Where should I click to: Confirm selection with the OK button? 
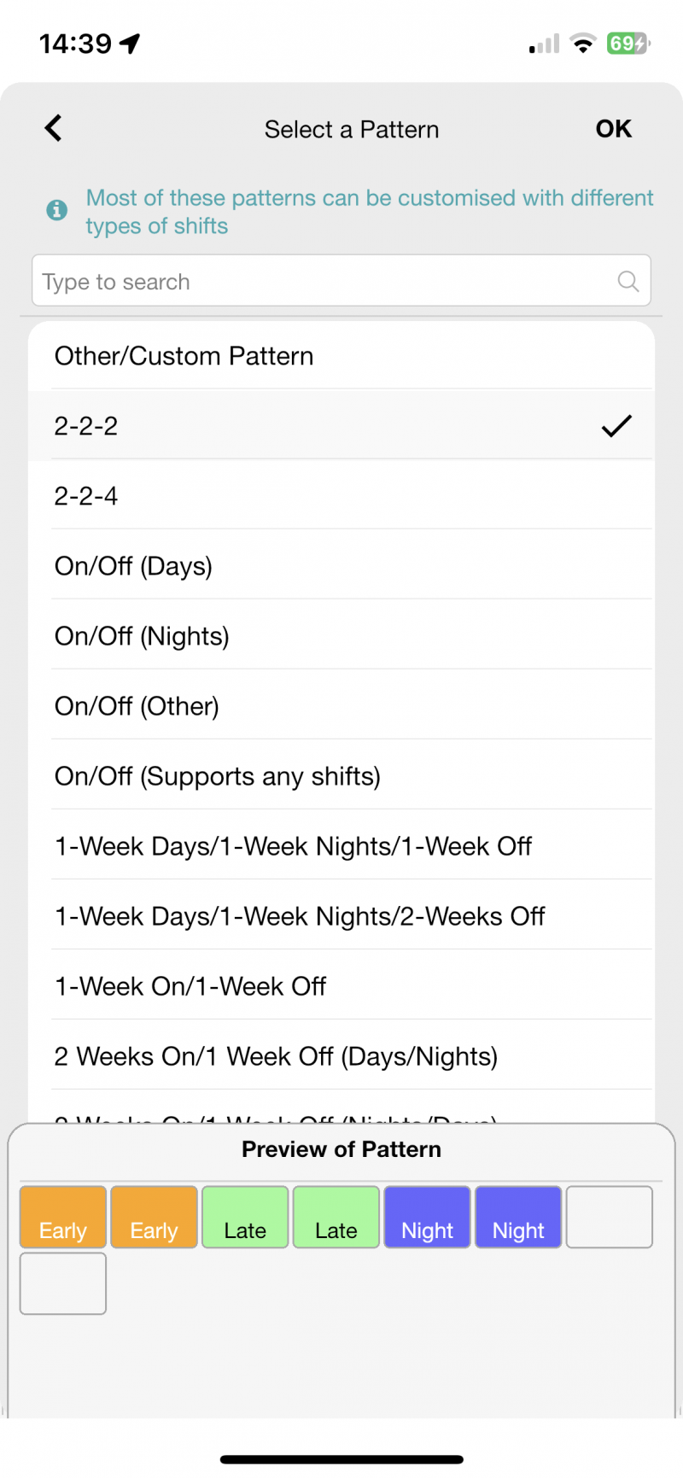[x=613, y=128]
